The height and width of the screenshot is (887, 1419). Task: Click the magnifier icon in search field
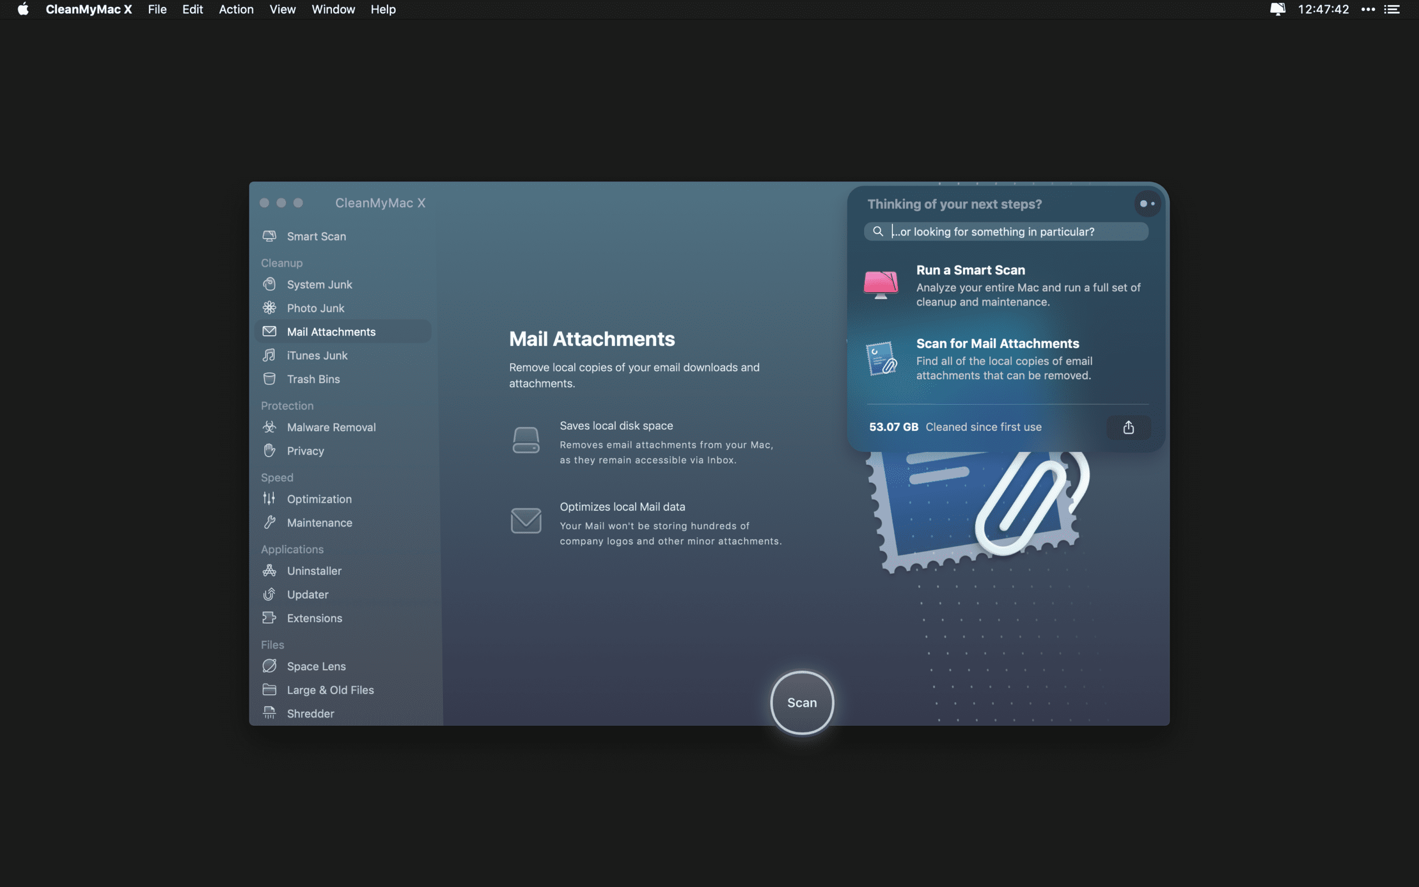click(x=878, y=231)
